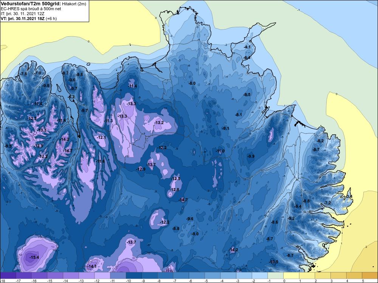
Task: Click the title 'Veðurstofan/T2m 500grid'
Action: 31,3
